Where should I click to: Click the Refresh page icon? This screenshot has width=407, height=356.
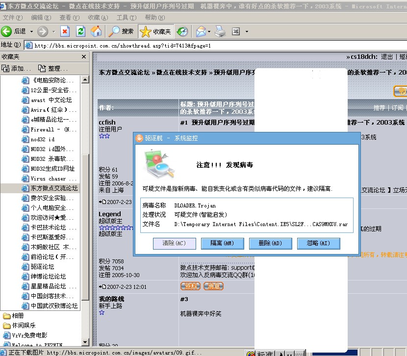(x=80, y=32)
